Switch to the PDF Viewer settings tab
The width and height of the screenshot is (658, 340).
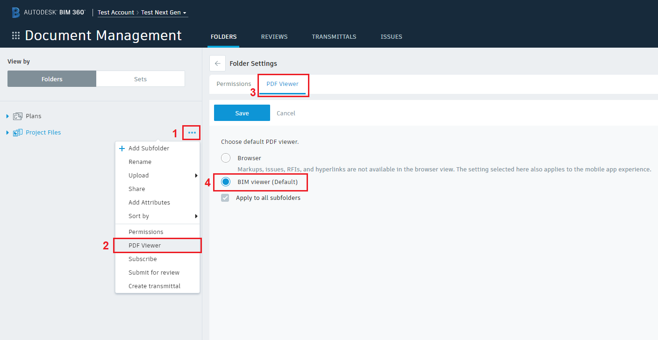[283, 84]
